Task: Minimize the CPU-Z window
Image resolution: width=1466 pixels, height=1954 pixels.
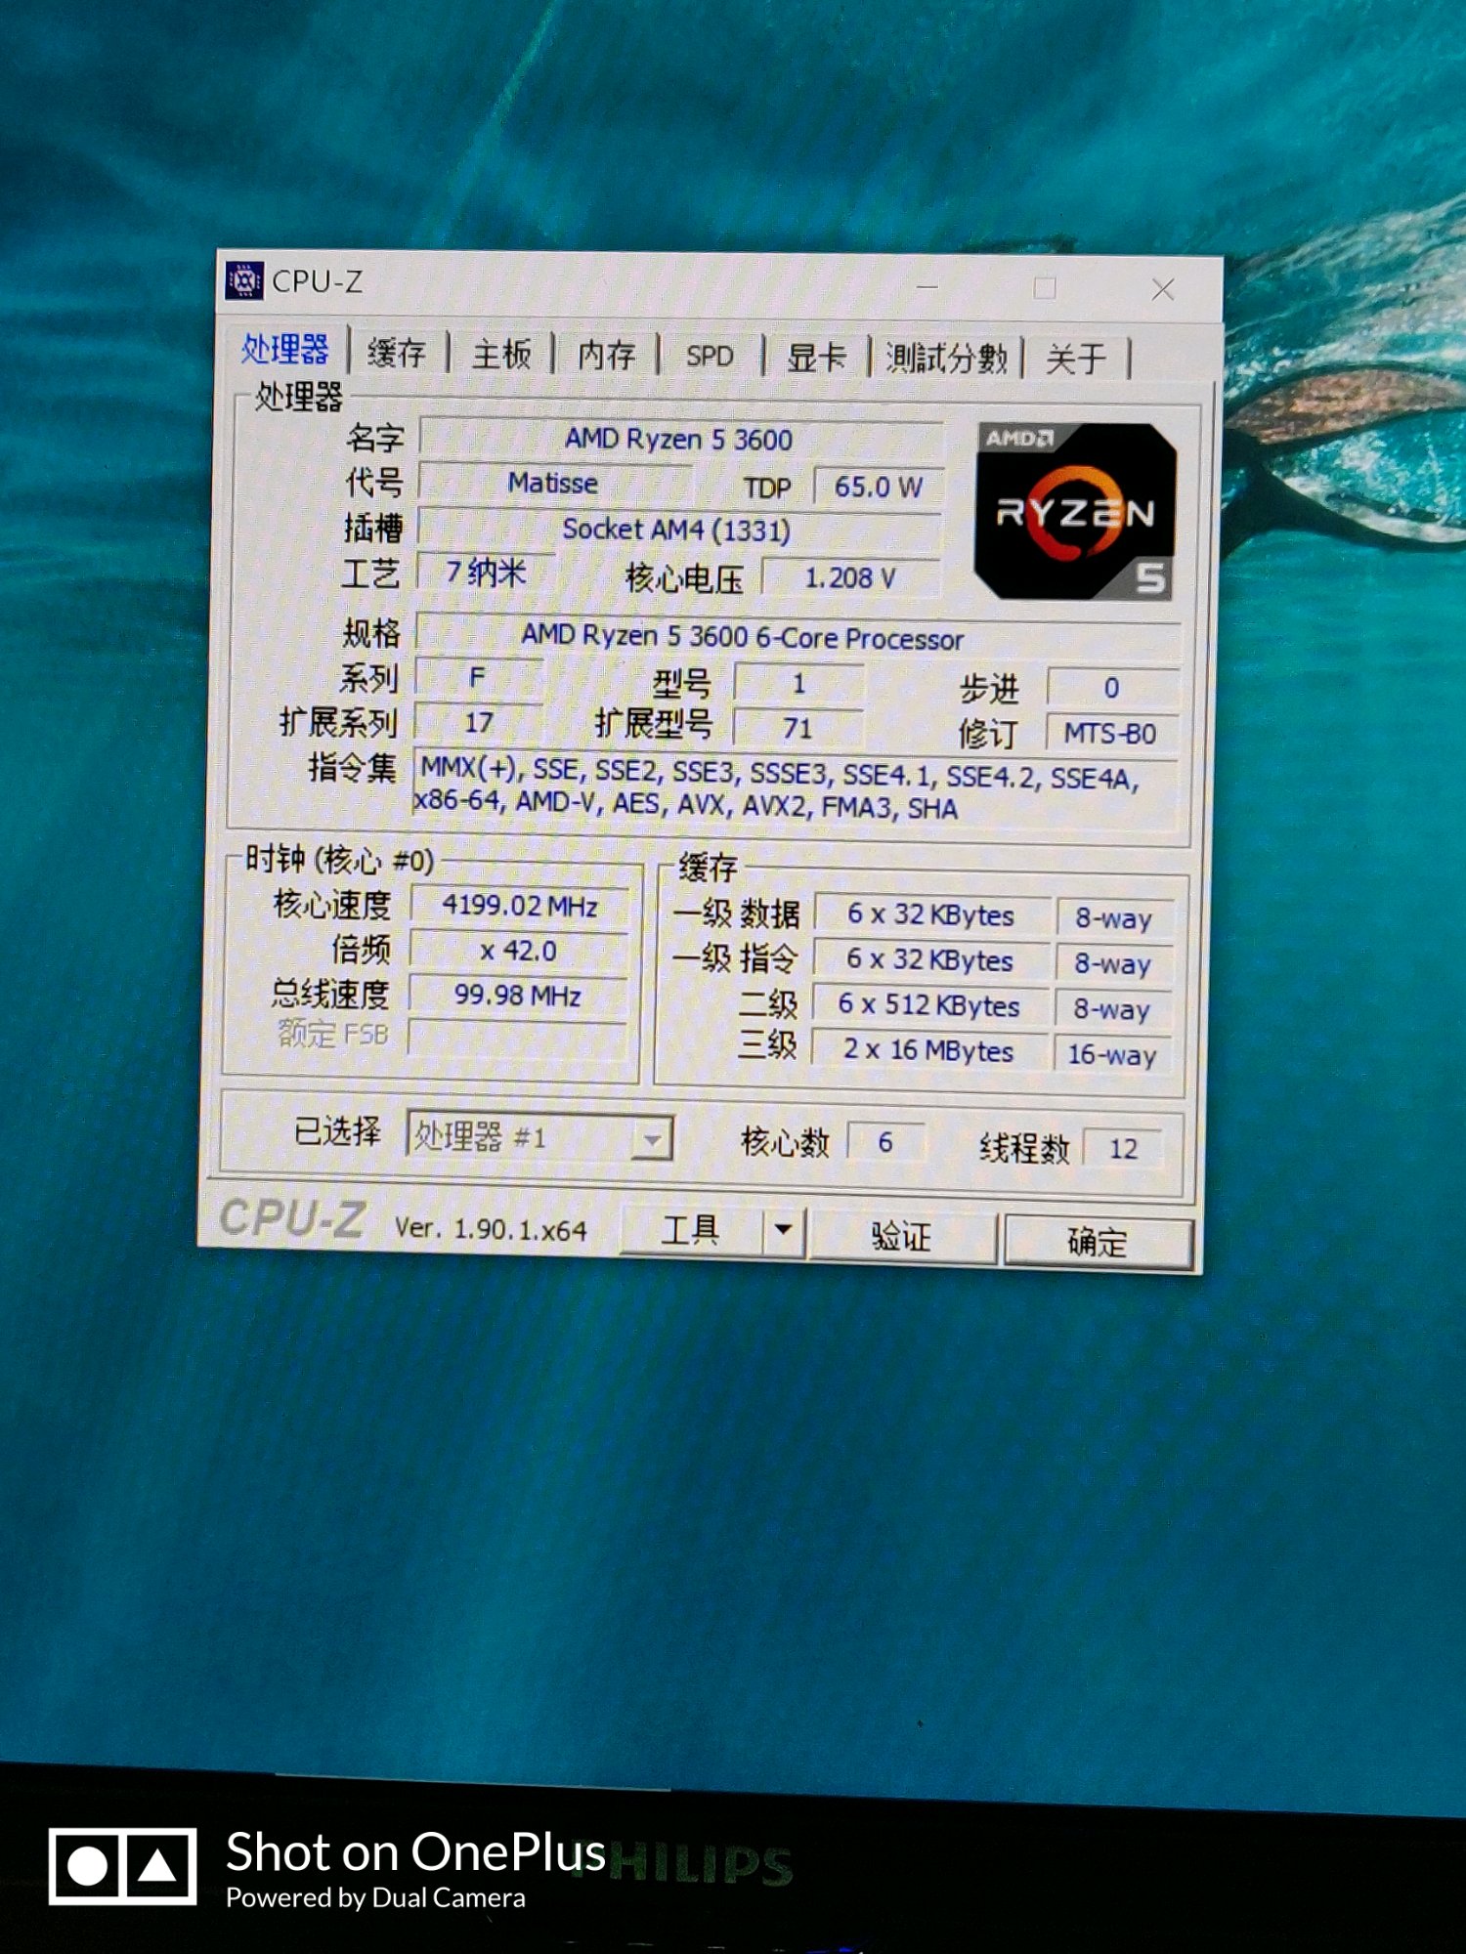Action: 927,287
